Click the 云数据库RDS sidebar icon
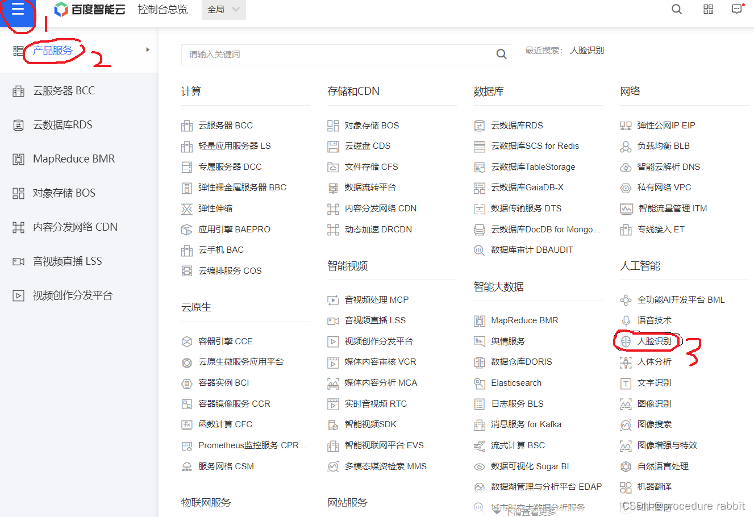The image size is (754, 517). point(19,125)
